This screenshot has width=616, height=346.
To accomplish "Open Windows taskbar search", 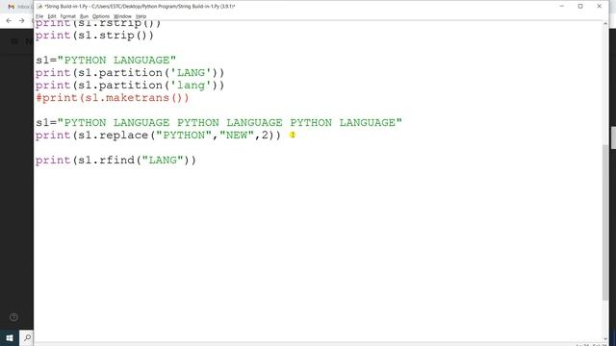I will point(27,337).
